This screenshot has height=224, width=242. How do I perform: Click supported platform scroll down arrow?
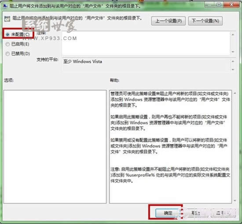point(233,70)
